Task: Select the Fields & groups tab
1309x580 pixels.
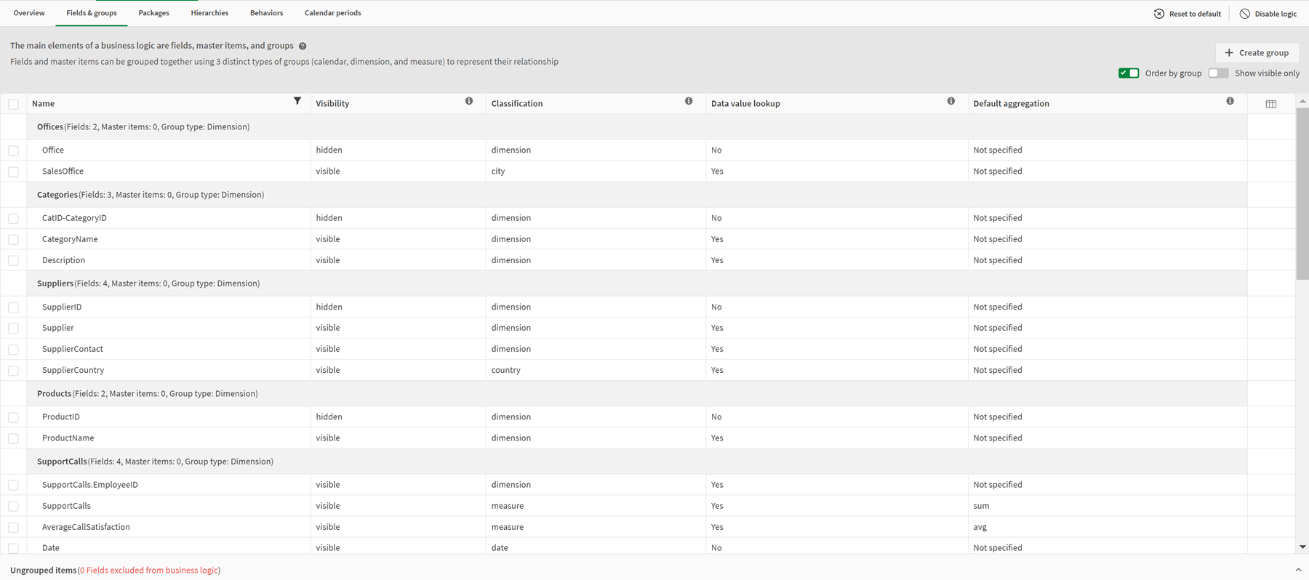Action: pyautogui.click(x=92, y=13)
